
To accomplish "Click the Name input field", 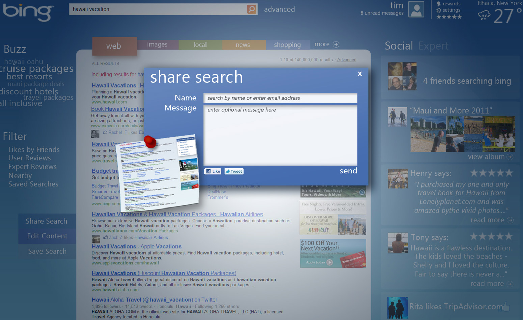I will (x=280, y=98).
